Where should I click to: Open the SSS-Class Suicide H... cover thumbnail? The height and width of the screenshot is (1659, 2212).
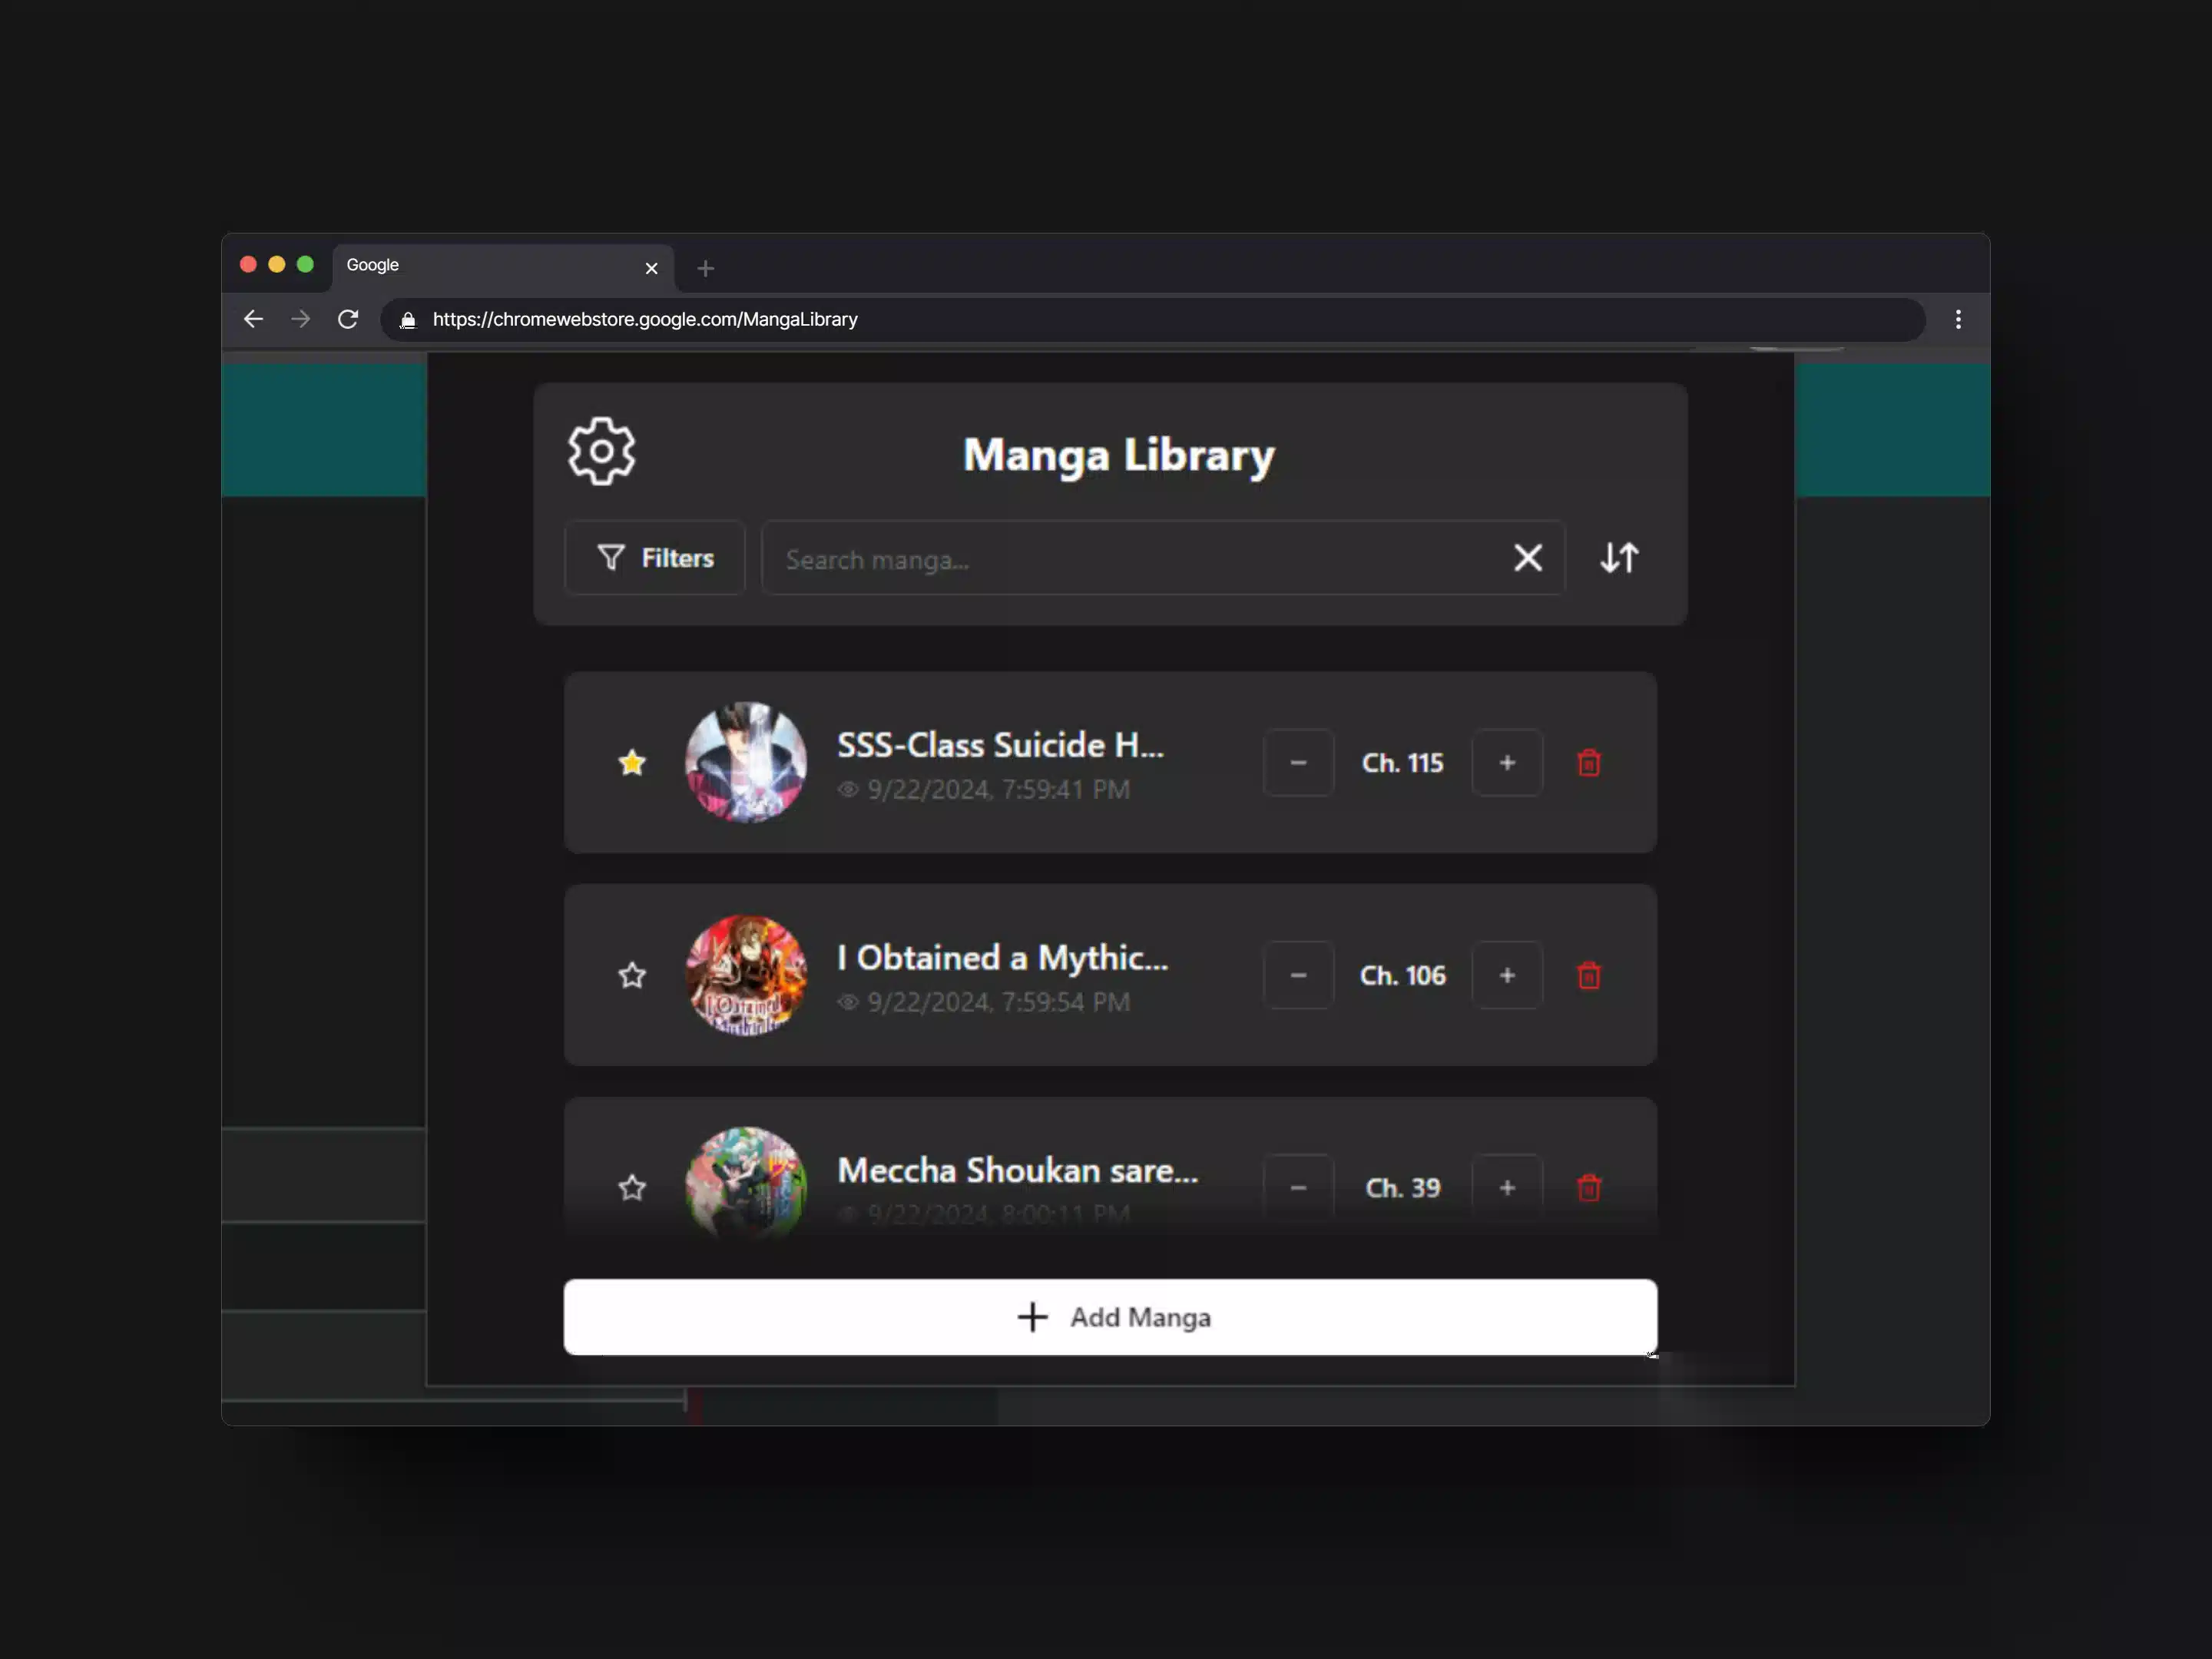[x=746, y=763]
